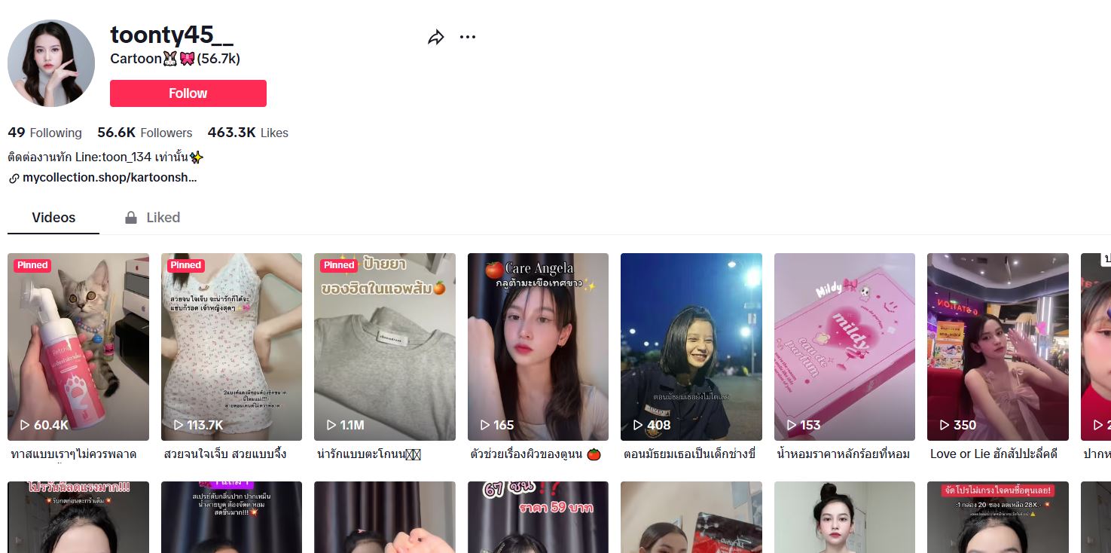Click caption under the 60.4K video

coord(74,454)
